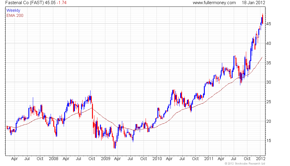
Task: Click the red price change -1.74
Action: (x=62, y=3)
